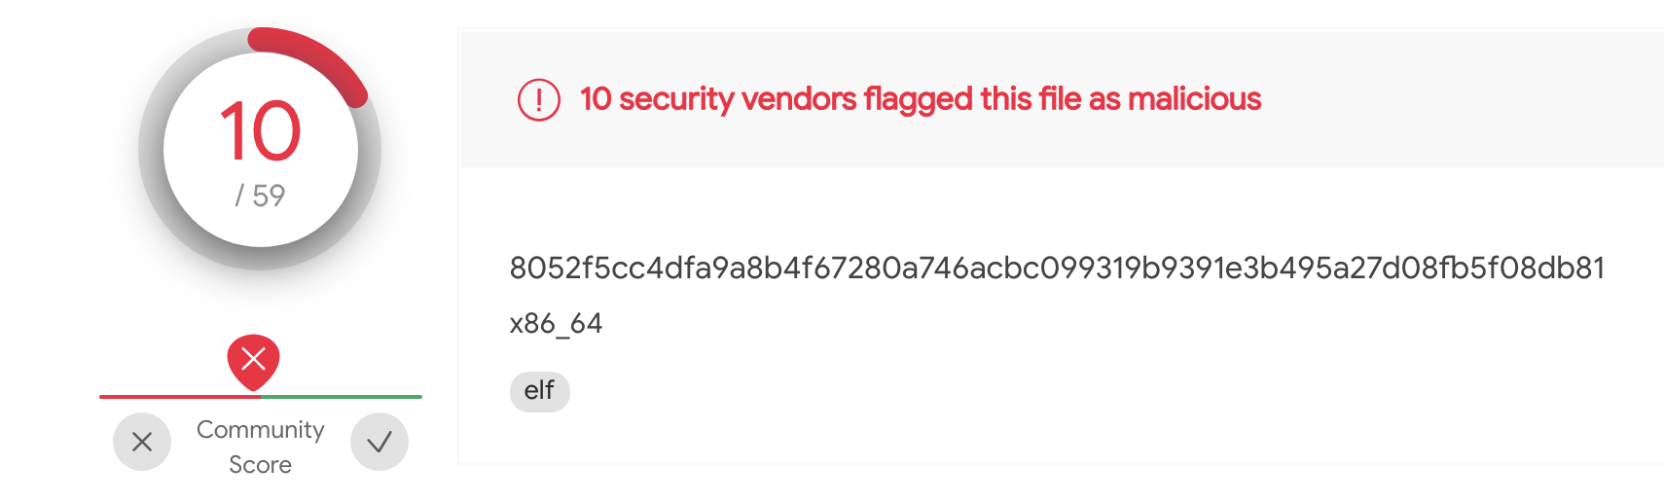Click the community score downvote X button
The image size is (1664, 502).
click(x=142, y=442)
